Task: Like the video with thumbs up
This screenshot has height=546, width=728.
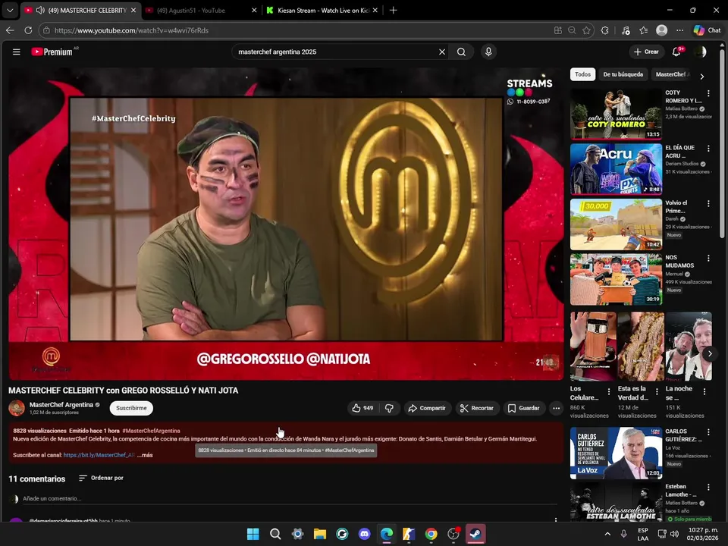Action: [362, 408]
